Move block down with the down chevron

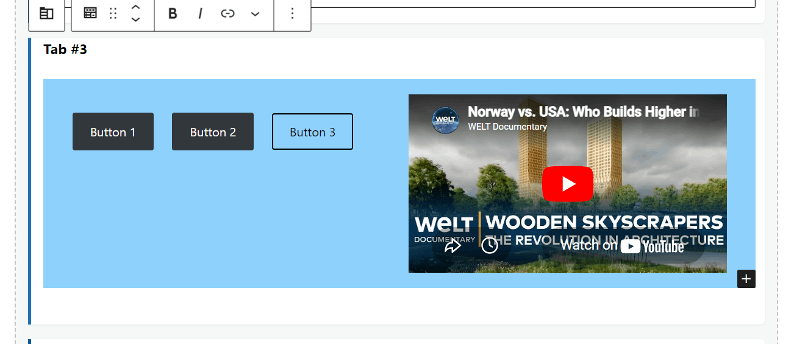(x=136, y=19)
